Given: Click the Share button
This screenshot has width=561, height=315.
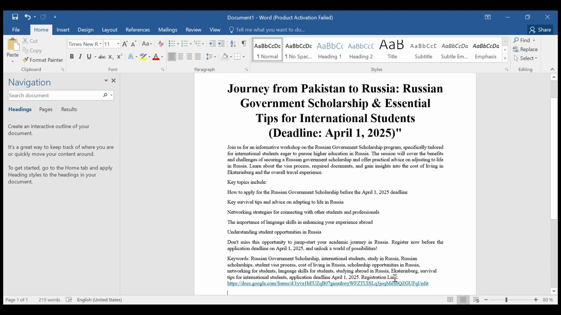Looking at the screenshot, I should point(540,30).
